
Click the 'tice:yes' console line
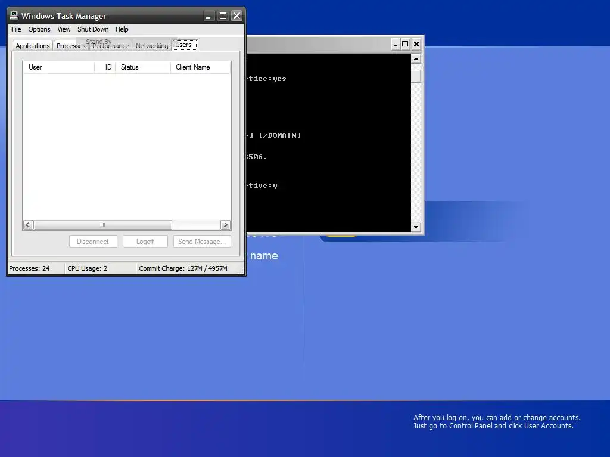[266, 79]
